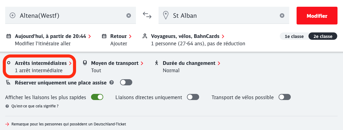This screenshot has width=343, height=130.
Task: Select the 1e classe tab
Action: coord(294,36)
